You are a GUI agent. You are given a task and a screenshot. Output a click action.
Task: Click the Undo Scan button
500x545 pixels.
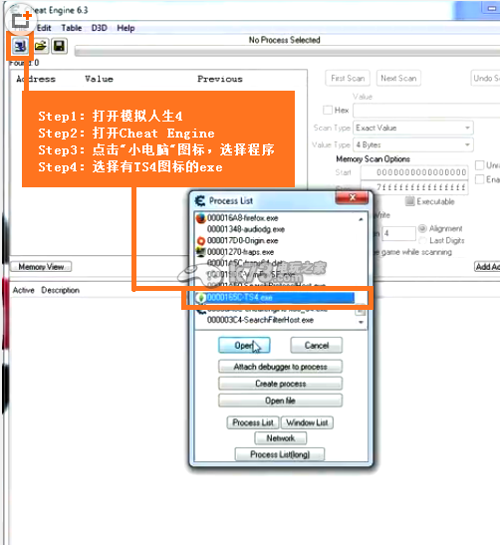click(x=486, y=78)
